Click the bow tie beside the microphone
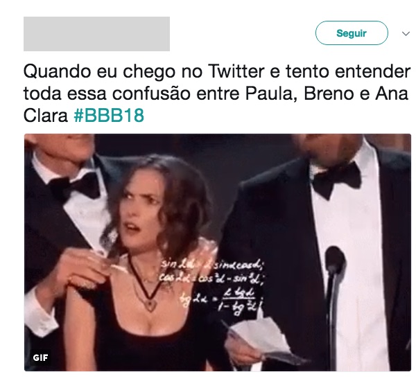This screenshot has width=416, height=381. click(336, 177)
